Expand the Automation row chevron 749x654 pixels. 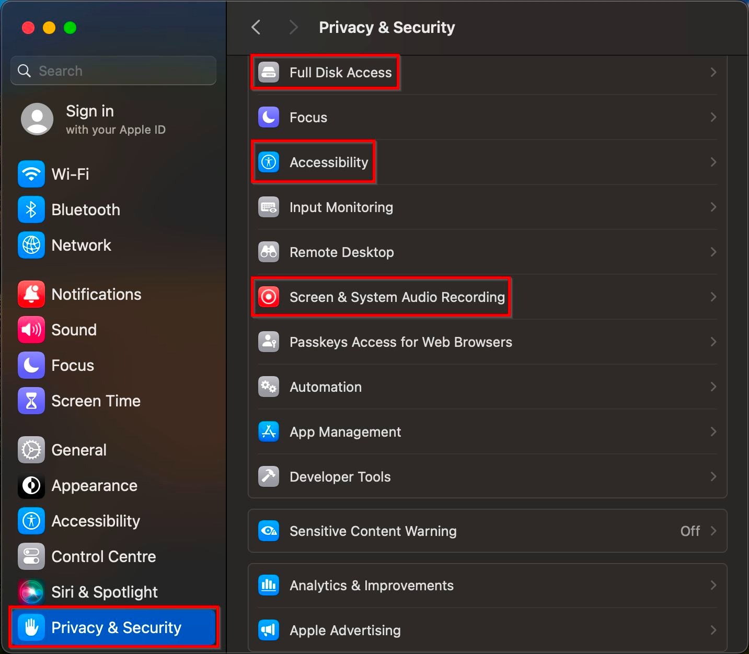[x=713, y=387]
